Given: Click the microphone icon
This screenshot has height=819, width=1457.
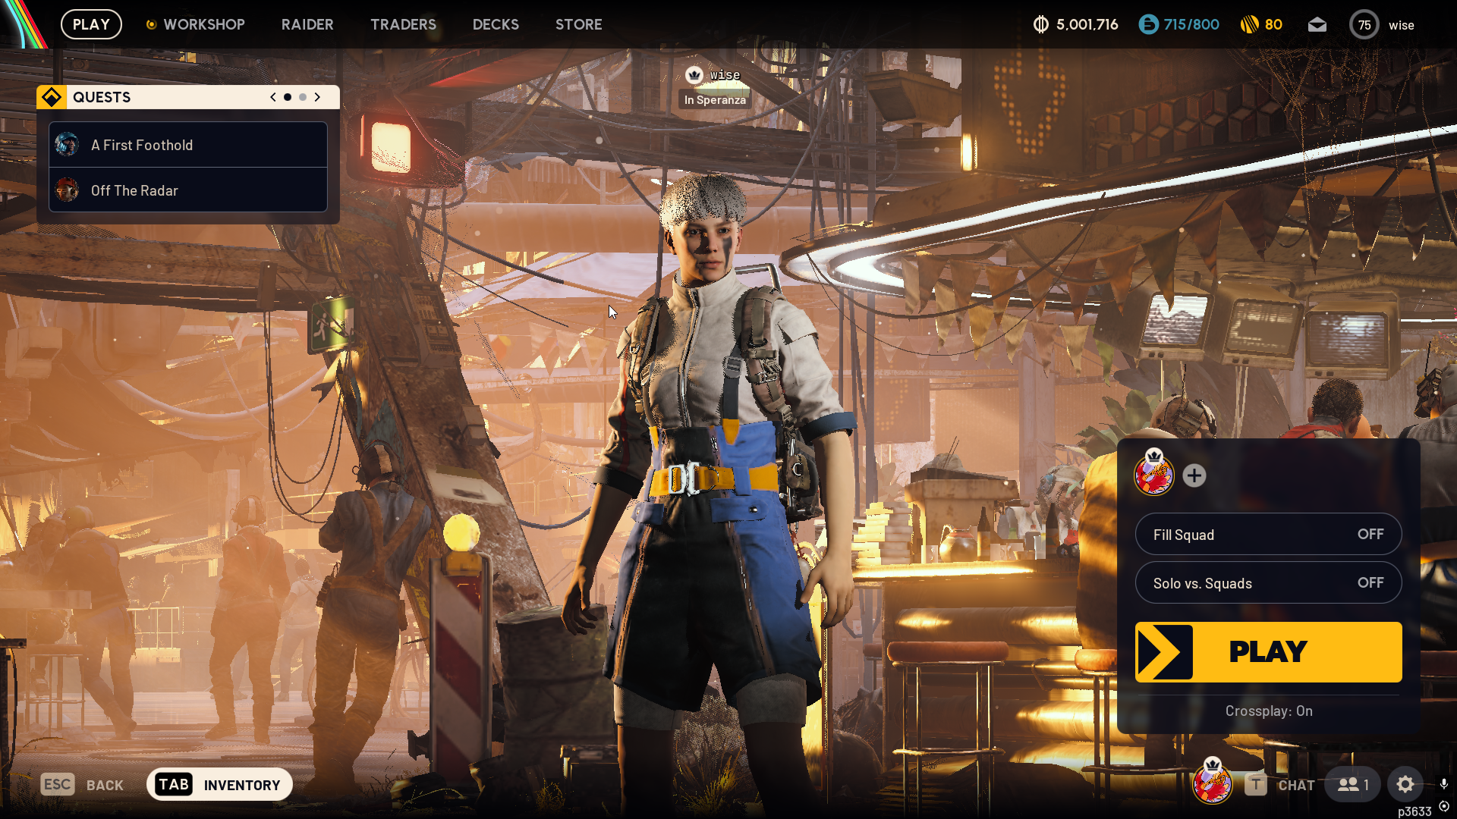Looking at the screenshot, I should [x=1443, y=783].
